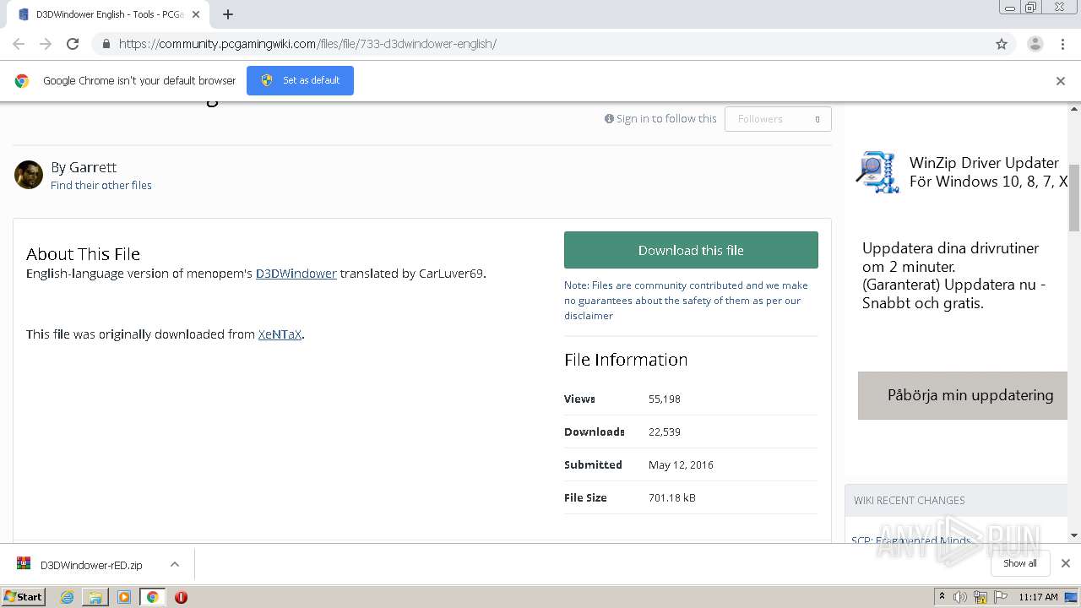Click the WinZip Driver Updater ad icon

point(877,172)
